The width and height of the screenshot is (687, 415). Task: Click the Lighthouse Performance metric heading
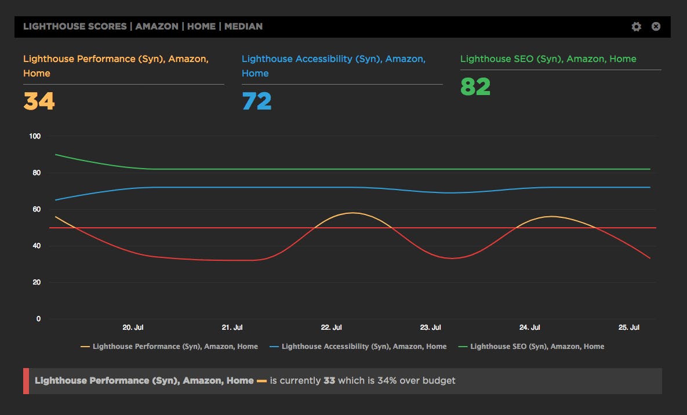click(x=116, y=66)
